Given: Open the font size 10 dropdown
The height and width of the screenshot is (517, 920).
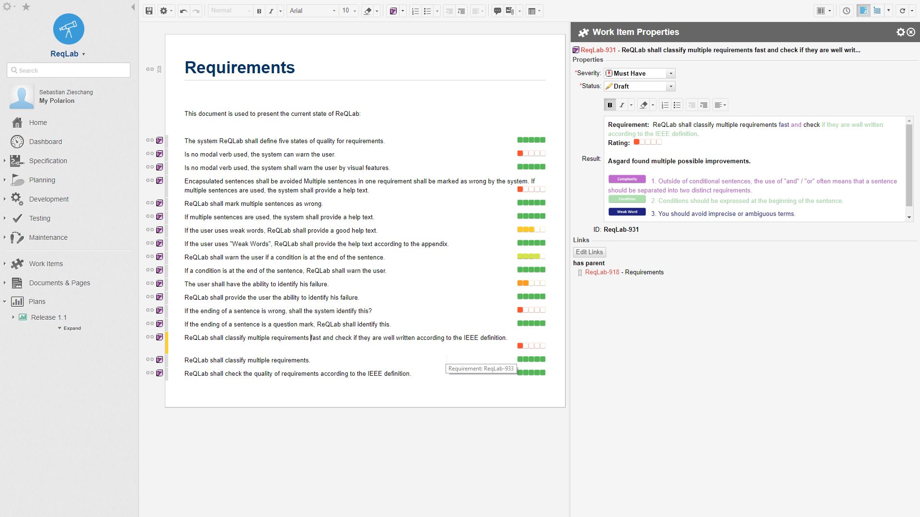Looking at the screenshot, I should (349, 11).
